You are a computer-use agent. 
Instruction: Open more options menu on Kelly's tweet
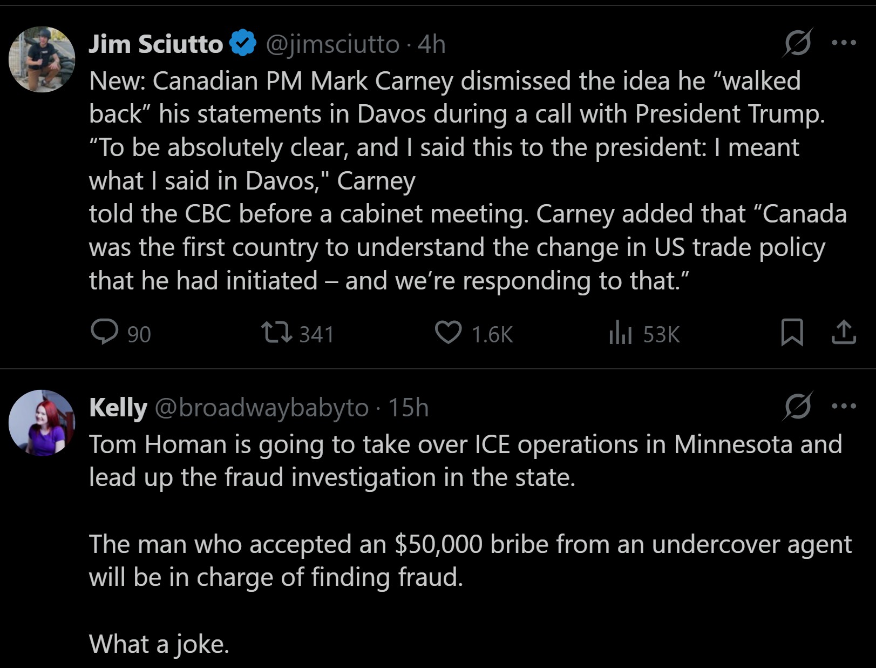844,406
